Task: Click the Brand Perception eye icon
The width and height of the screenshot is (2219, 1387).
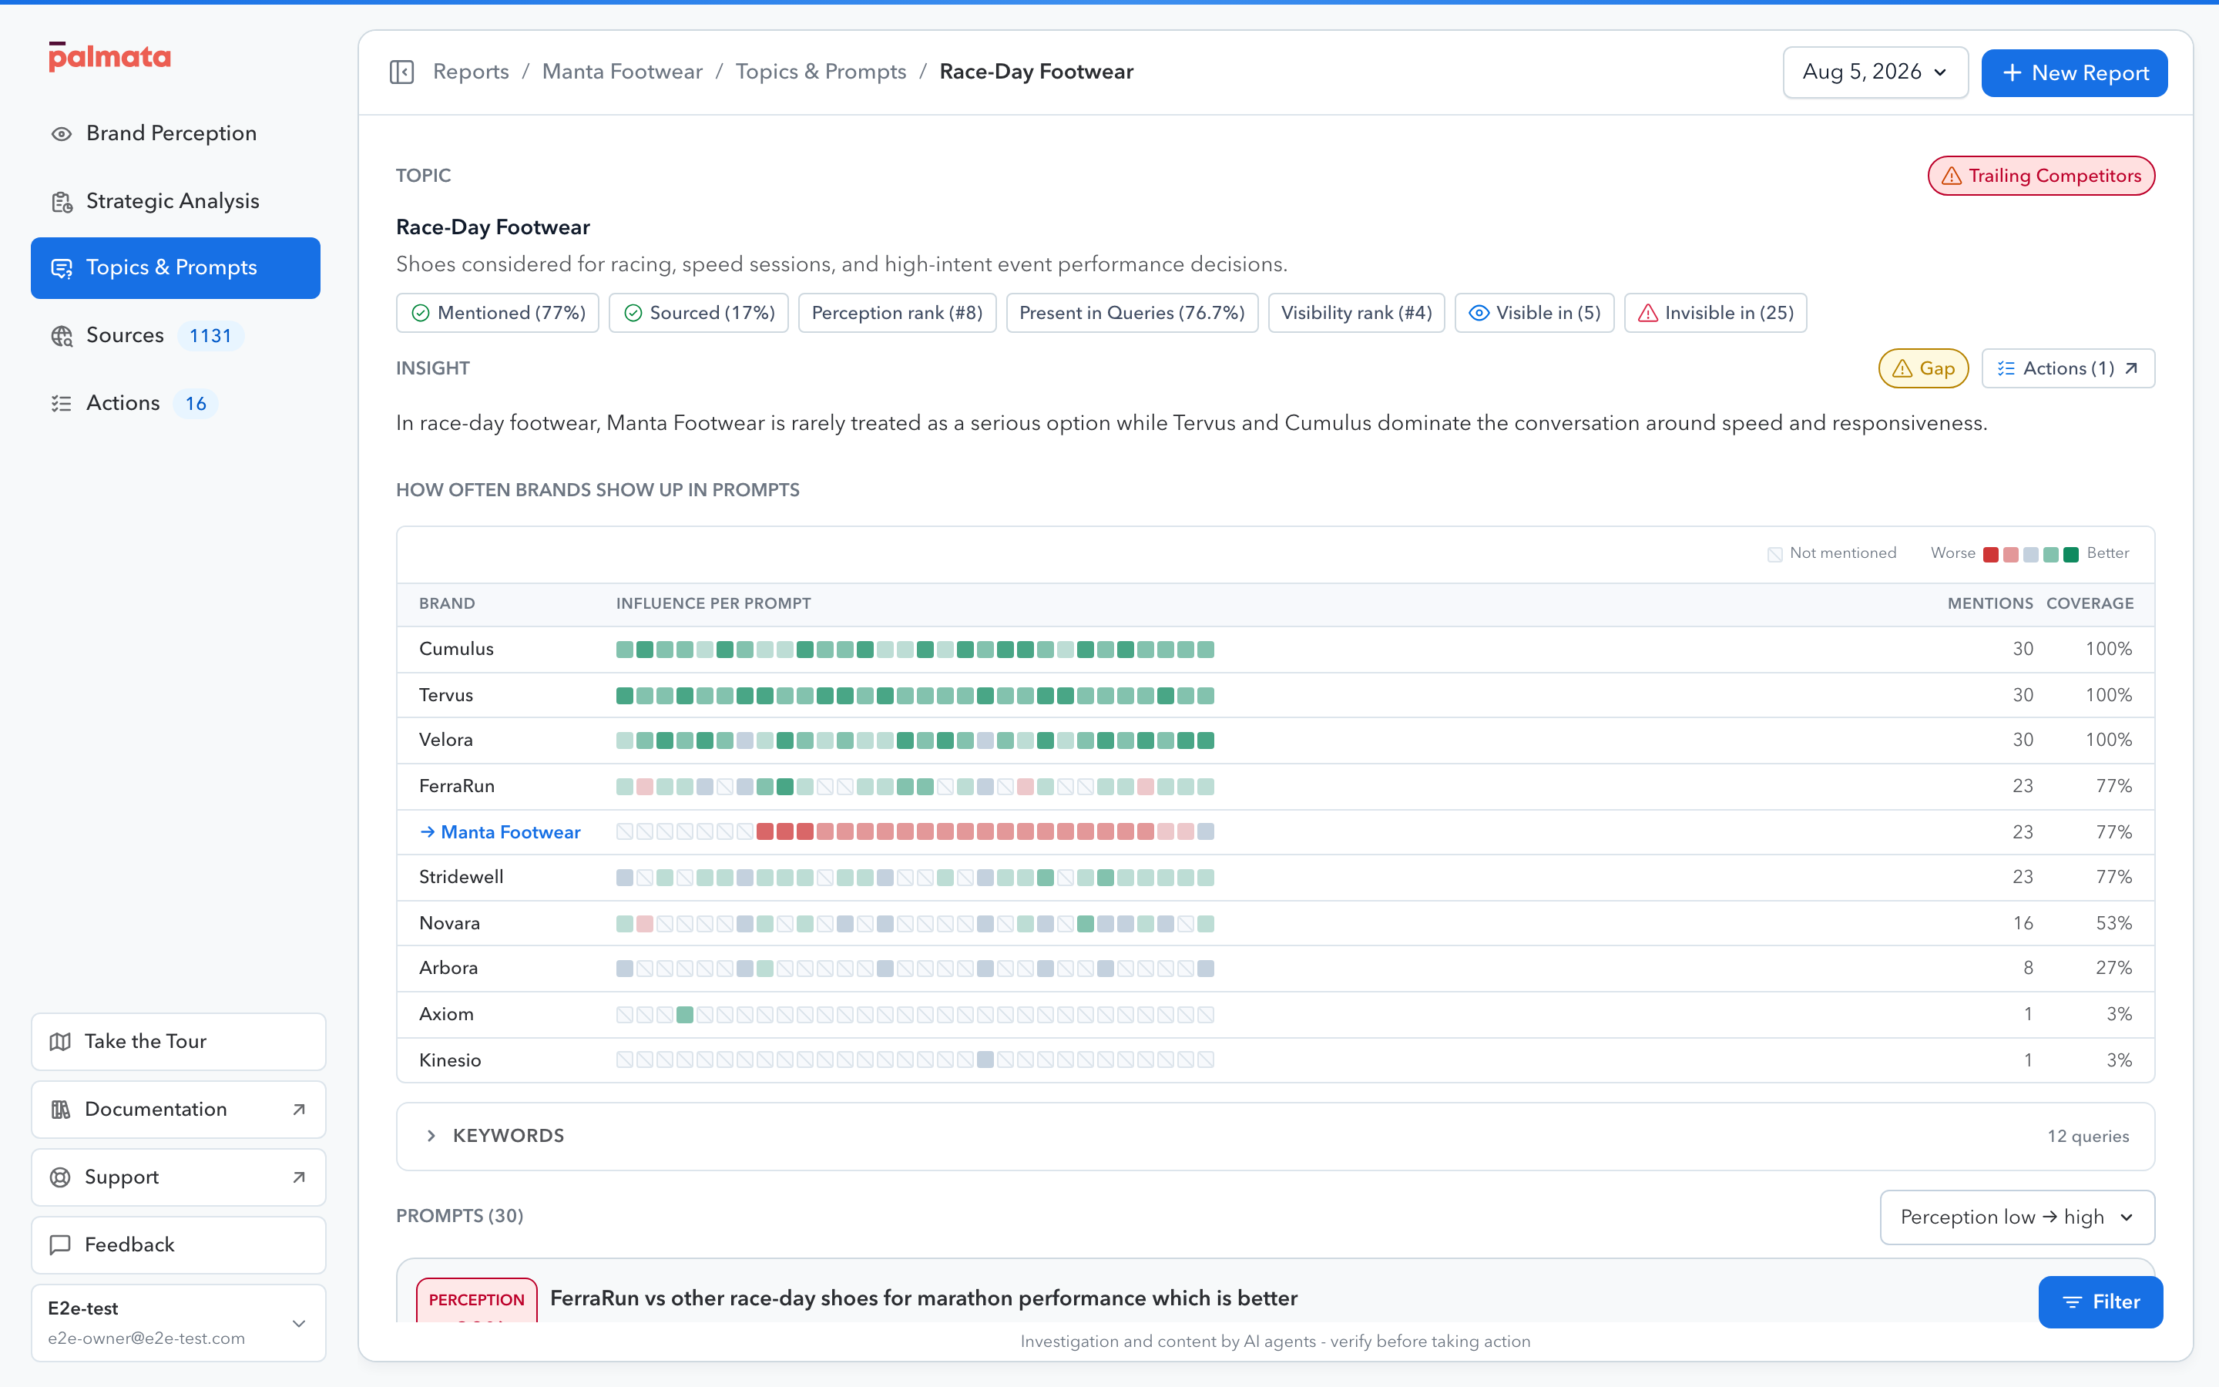Action: click(62, 134)
